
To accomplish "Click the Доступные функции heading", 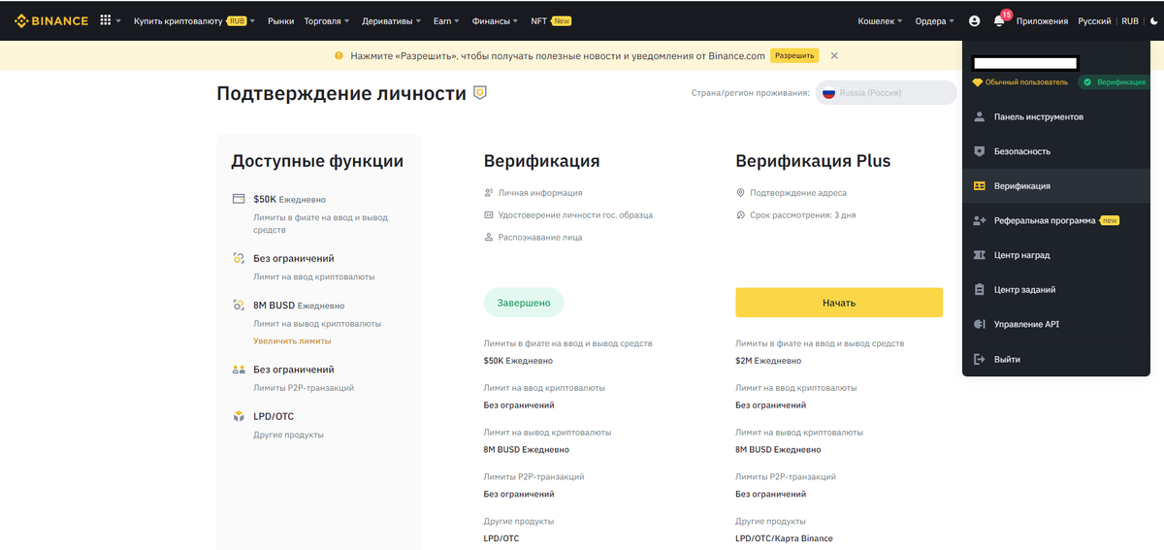I will coord(317,161).
